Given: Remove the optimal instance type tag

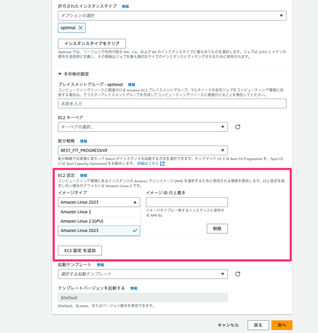Looking at the screenshot, I should 80,28.
